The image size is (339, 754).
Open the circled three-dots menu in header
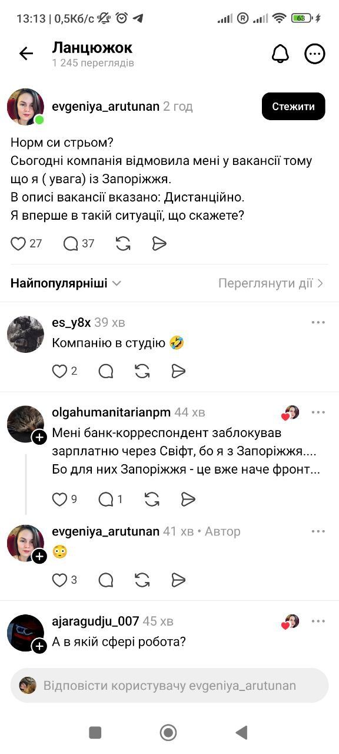315,54
